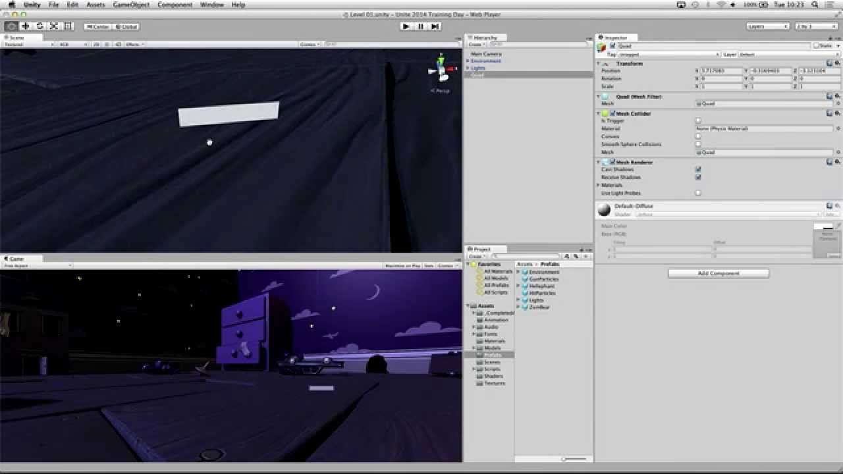843x474 pixels.
Task: Select the Rotate tool
Action: 40,26
